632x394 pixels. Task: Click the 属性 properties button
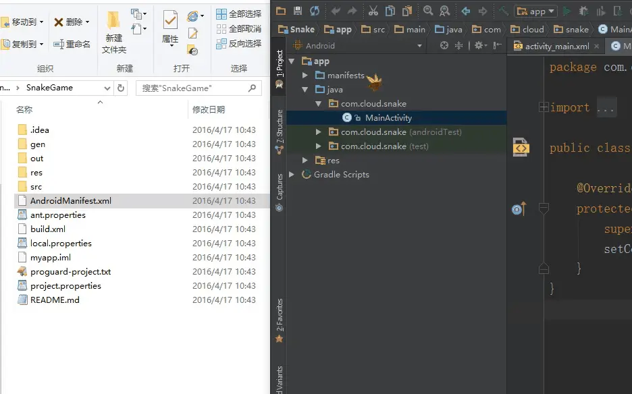(170, 29)
